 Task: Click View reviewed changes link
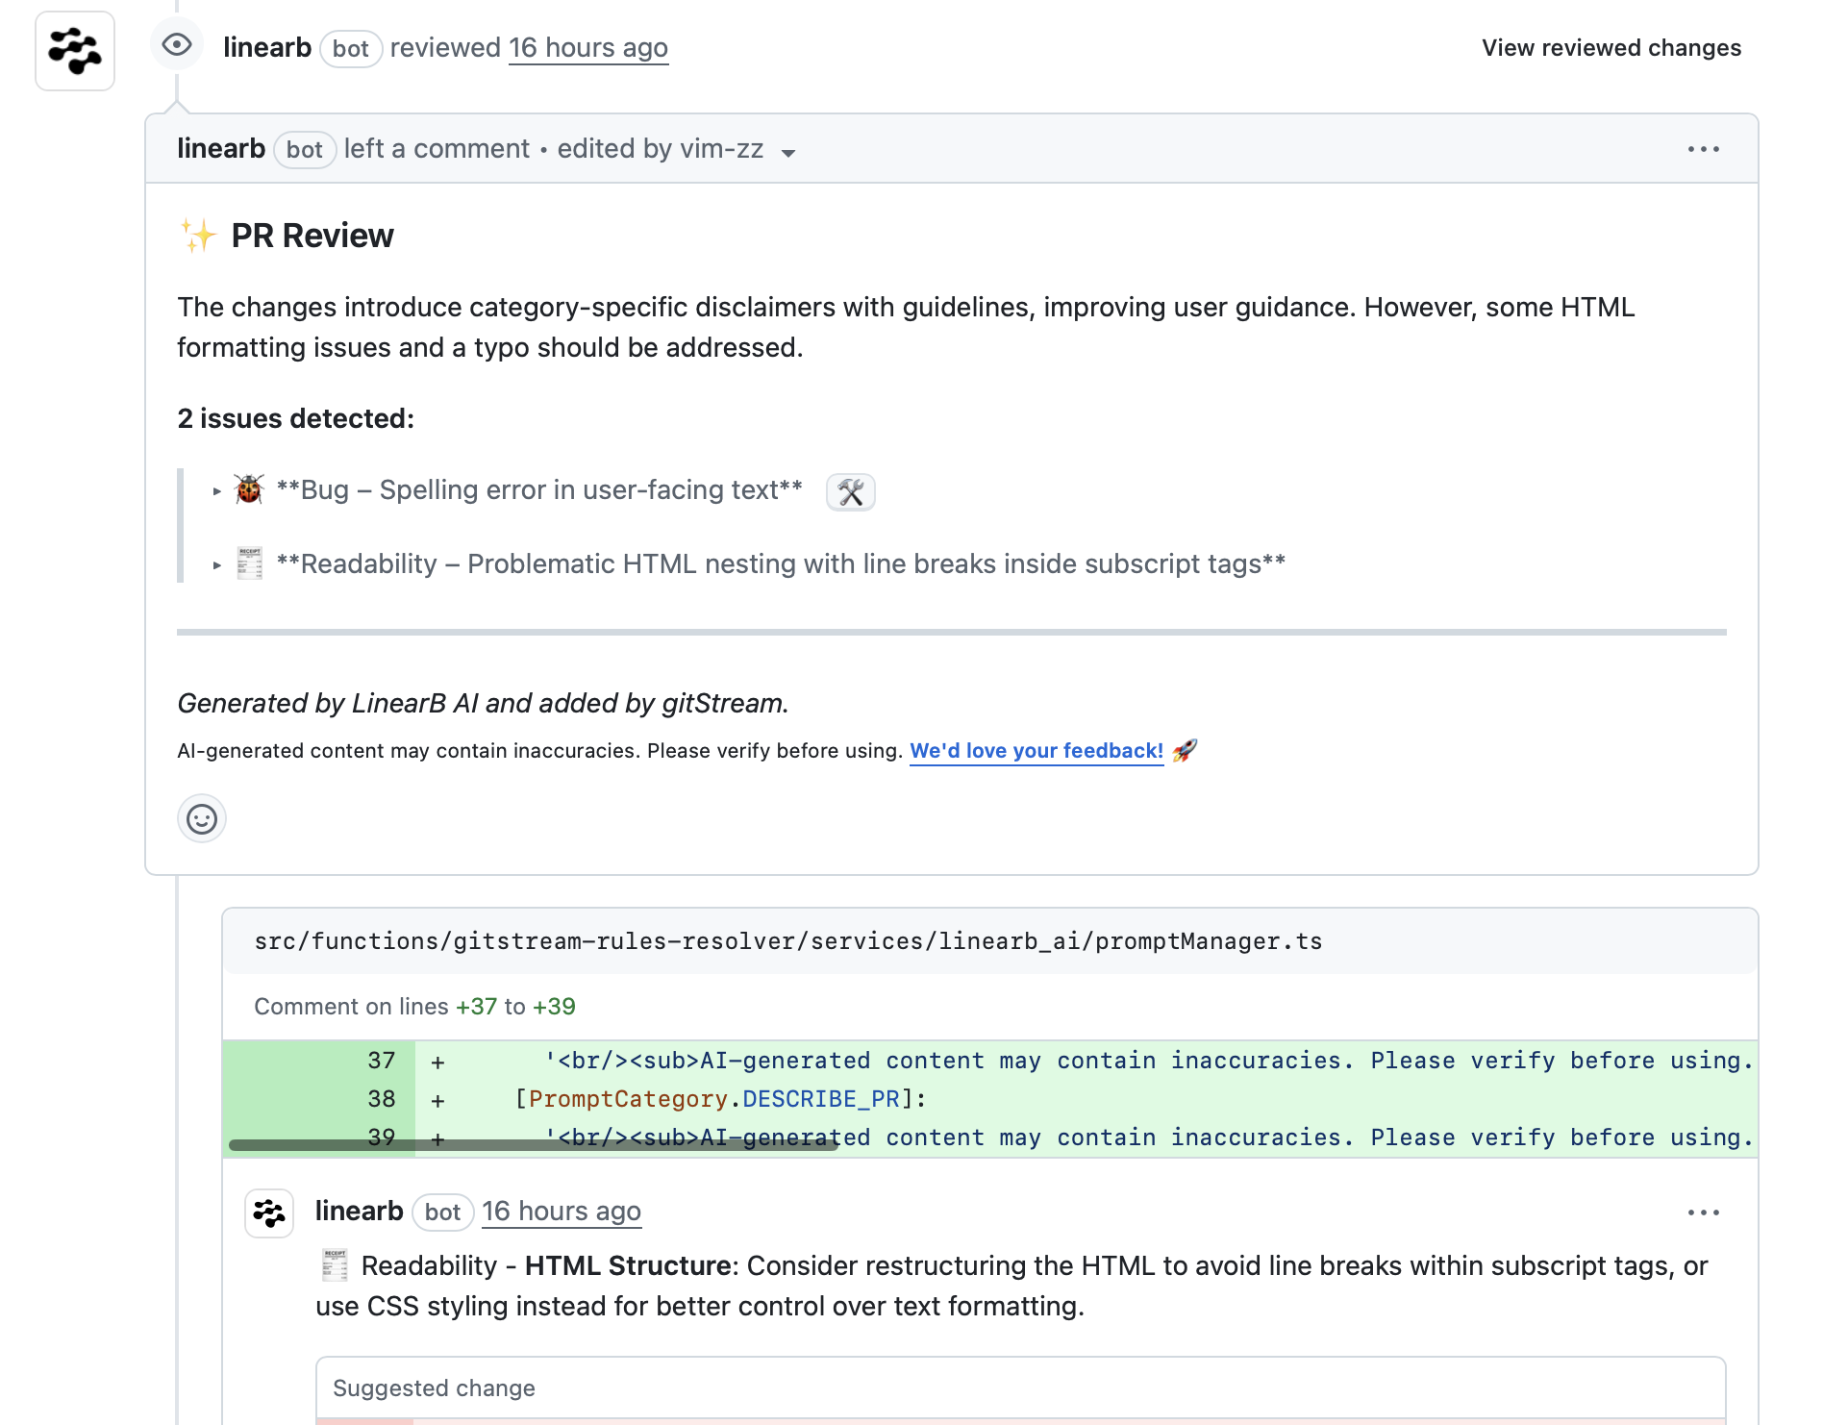click(1611, 48)
